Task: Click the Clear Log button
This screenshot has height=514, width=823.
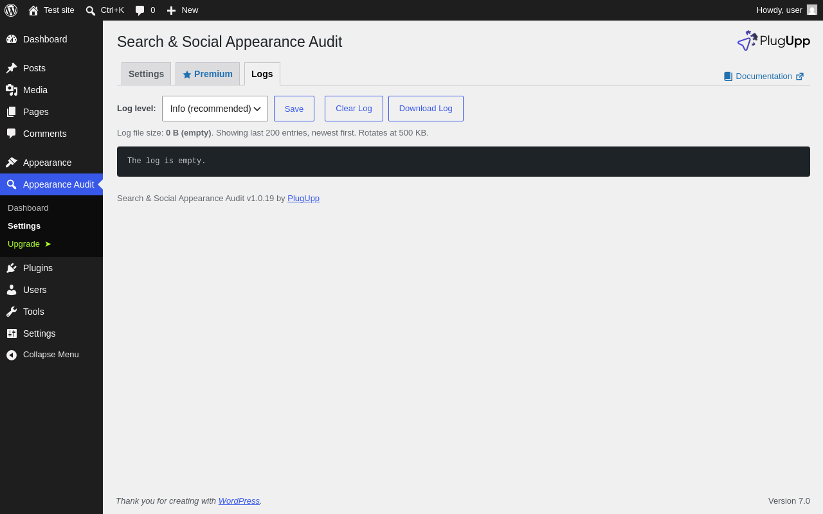Action: point(354,109)
